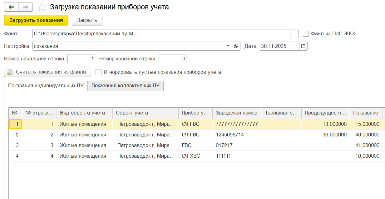Open the calendar picker for Дата
The width and height of the screenshot is (385, 199).
coord(303,46)
